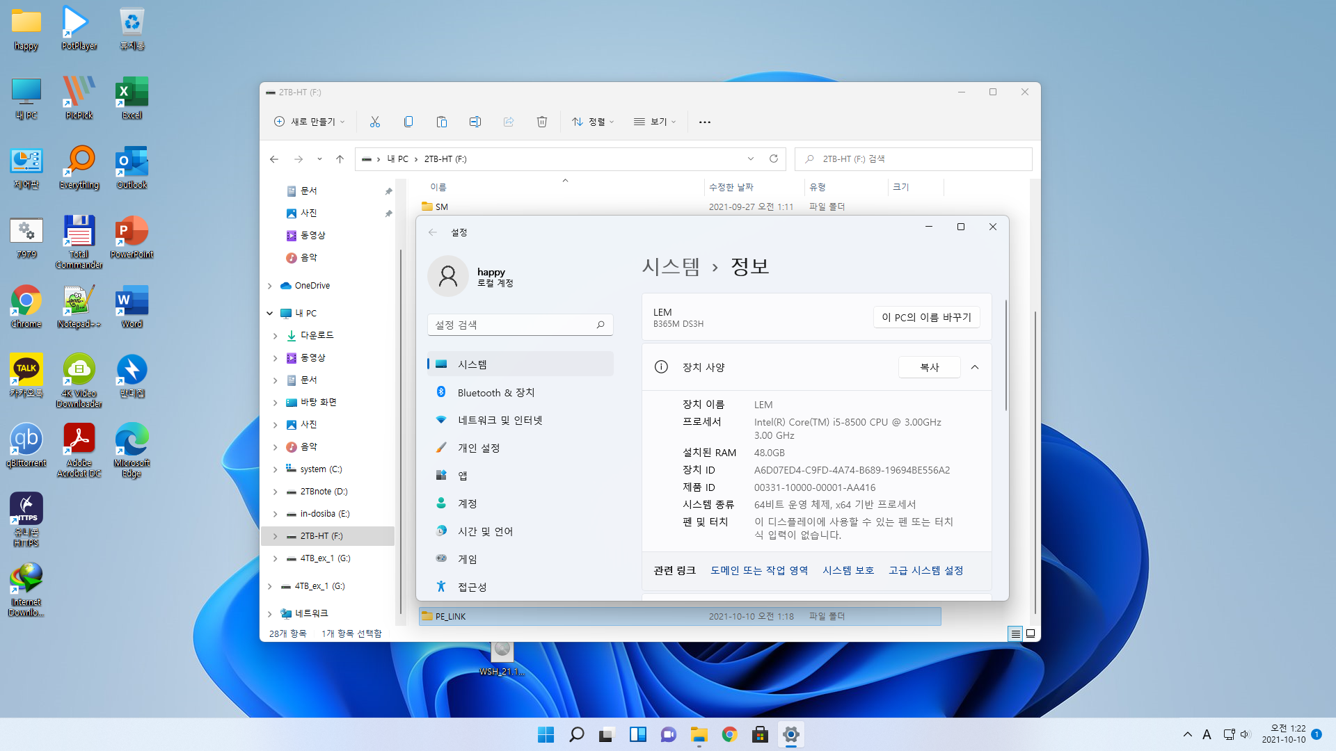1336x751 pixels.
Task: Select in-dosiba (E:) in navigation tree
Action: 325,514
